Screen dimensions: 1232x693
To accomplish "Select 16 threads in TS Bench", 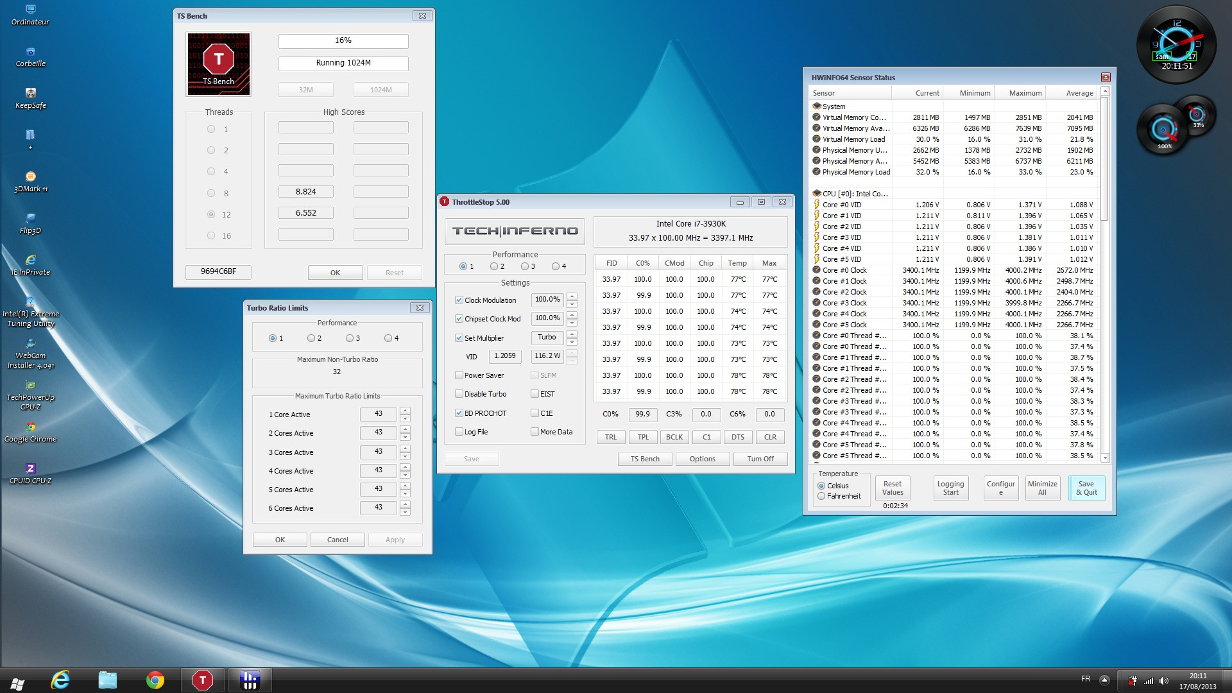I will pos(211,235).
